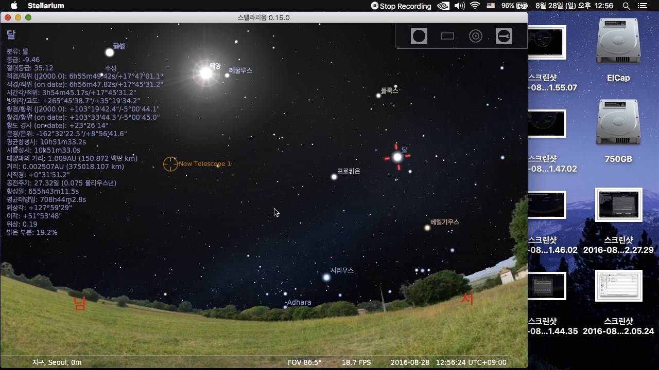Open the Stellarium application menu
This screenshot has width=659, height=370.
tap(46, 6)
